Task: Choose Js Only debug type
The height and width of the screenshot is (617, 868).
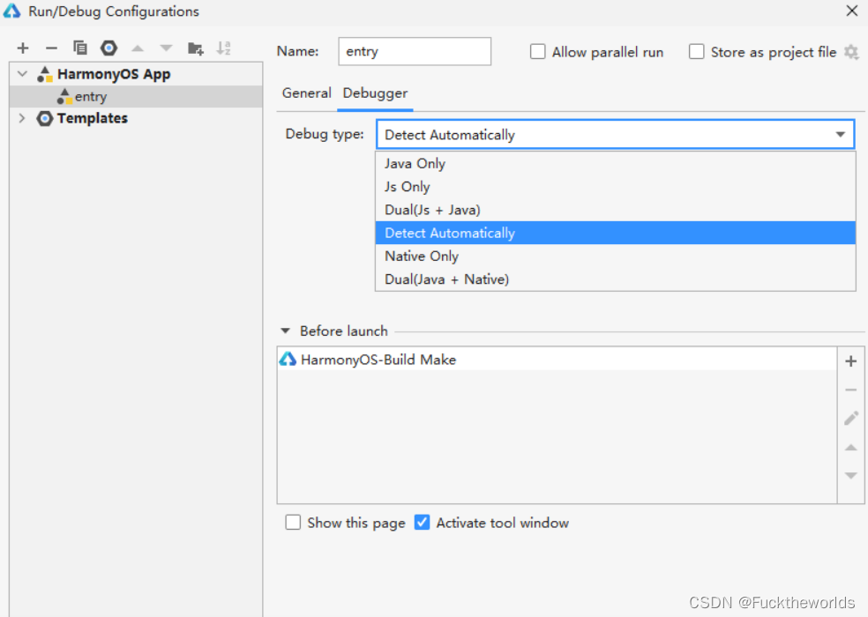Action: click(x=616, y=187)
